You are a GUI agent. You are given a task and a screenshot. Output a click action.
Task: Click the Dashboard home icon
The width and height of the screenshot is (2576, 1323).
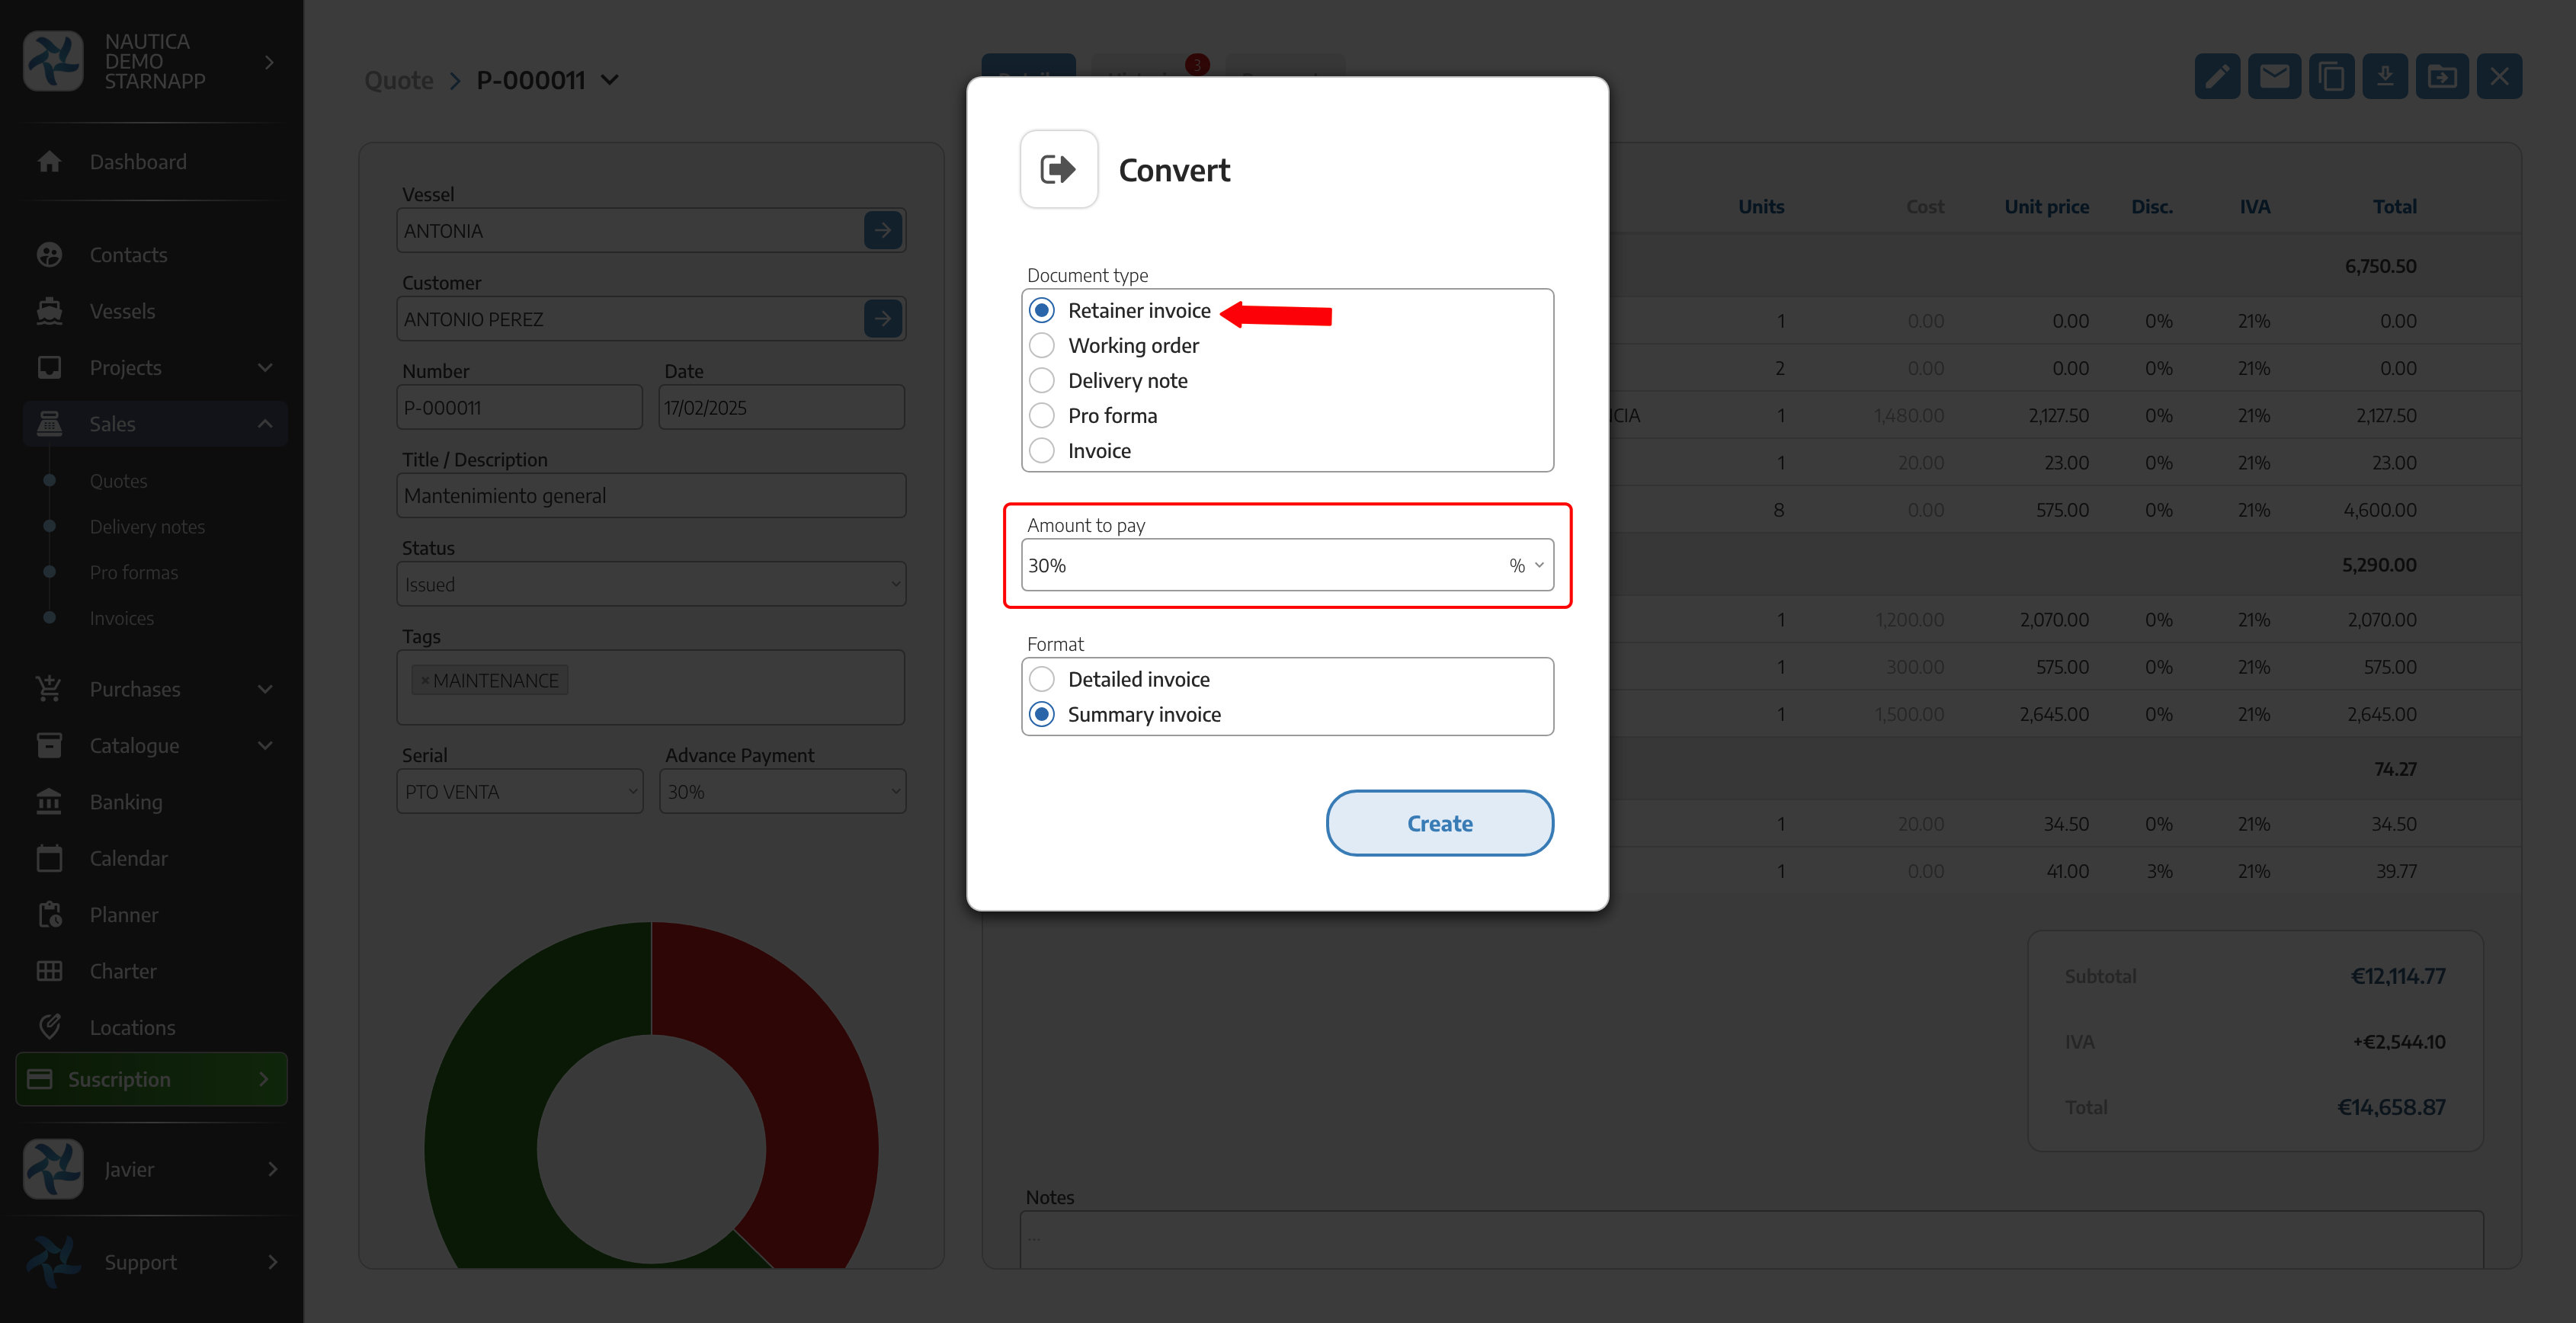(49, 161)
